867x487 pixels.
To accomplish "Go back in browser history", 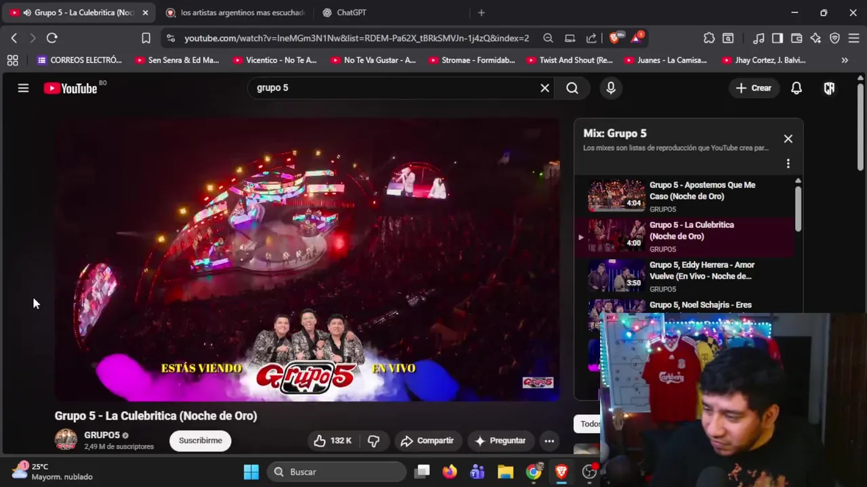I will click(14, 39).
